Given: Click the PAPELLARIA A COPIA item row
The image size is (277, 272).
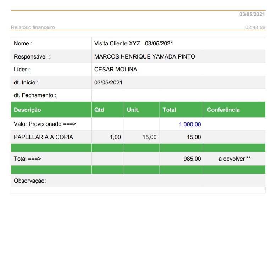Looking at the screenshot, I should 43,137.
